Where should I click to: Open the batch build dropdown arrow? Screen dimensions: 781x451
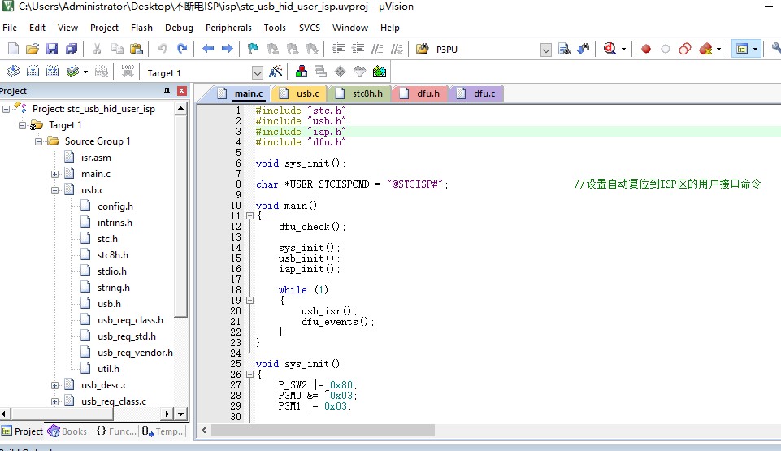tap(85, 72)
